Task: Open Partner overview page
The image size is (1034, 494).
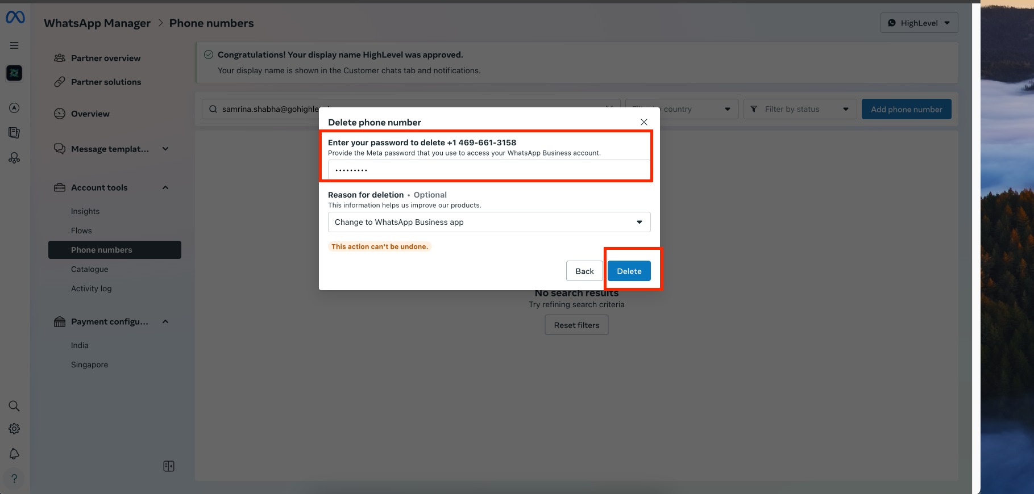Action: point(106,58)
